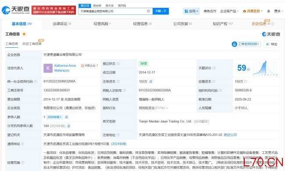Click the 关联企业 7 badge

click(x=89, y=66)
